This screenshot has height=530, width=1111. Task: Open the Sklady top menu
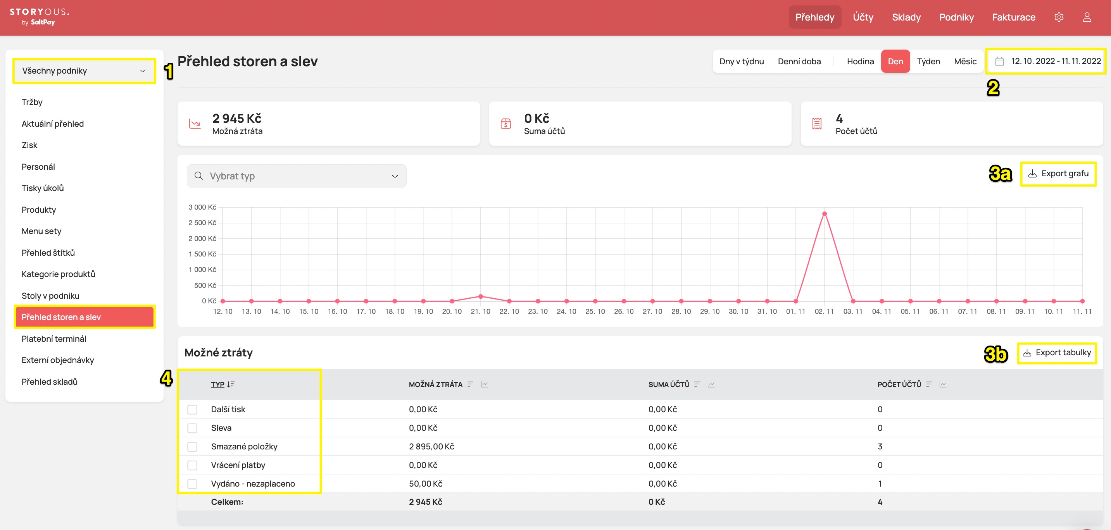(x=906, y=17)
